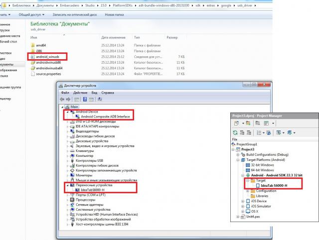Open the Вид menu

click(94, 93)
